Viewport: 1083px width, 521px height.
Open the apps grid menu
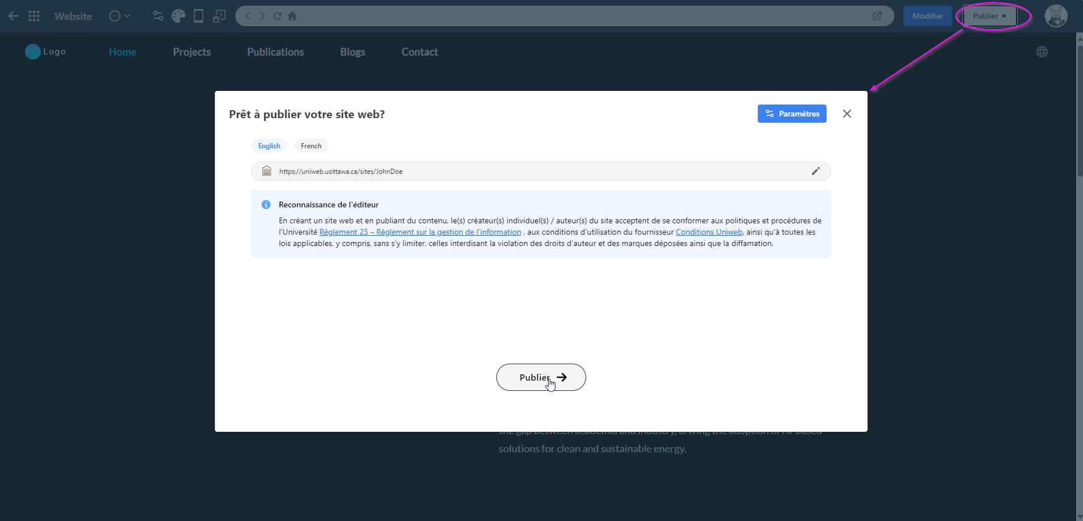tap(34, 16)
